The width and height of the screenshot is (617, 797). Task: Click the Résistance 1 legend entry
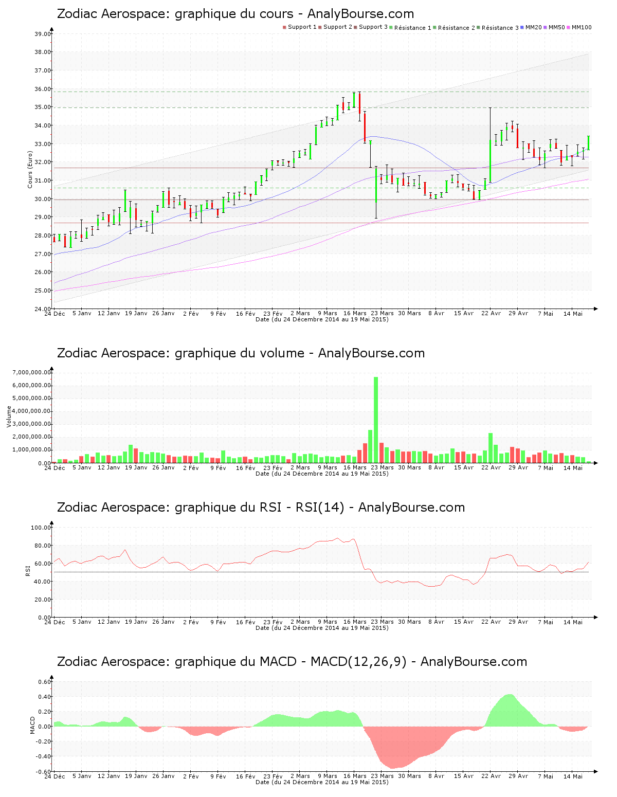coord(410,27)
